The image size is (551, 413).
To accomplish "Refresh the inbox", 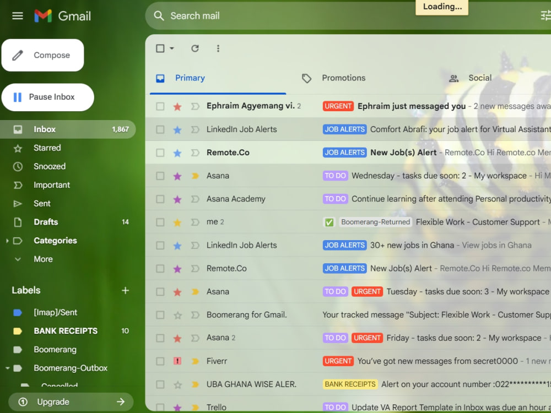I will pos(195,48).
